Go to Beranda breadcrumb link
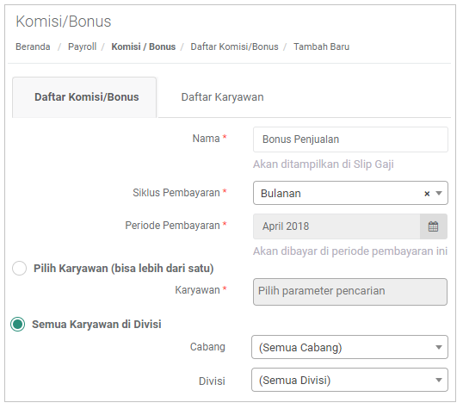This screenshot has width=463, height=409. point(33,46)
